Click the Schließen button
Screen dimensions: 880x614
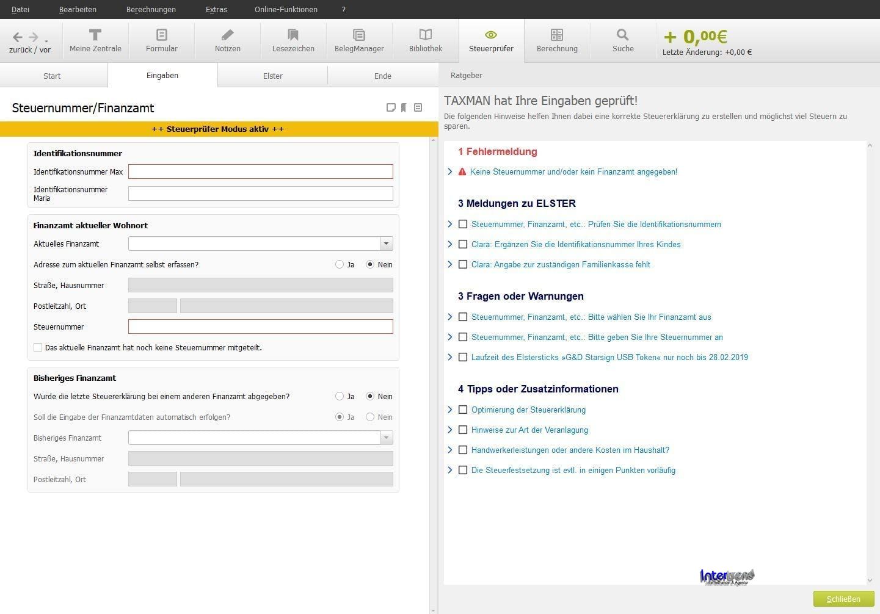[843, 599]
